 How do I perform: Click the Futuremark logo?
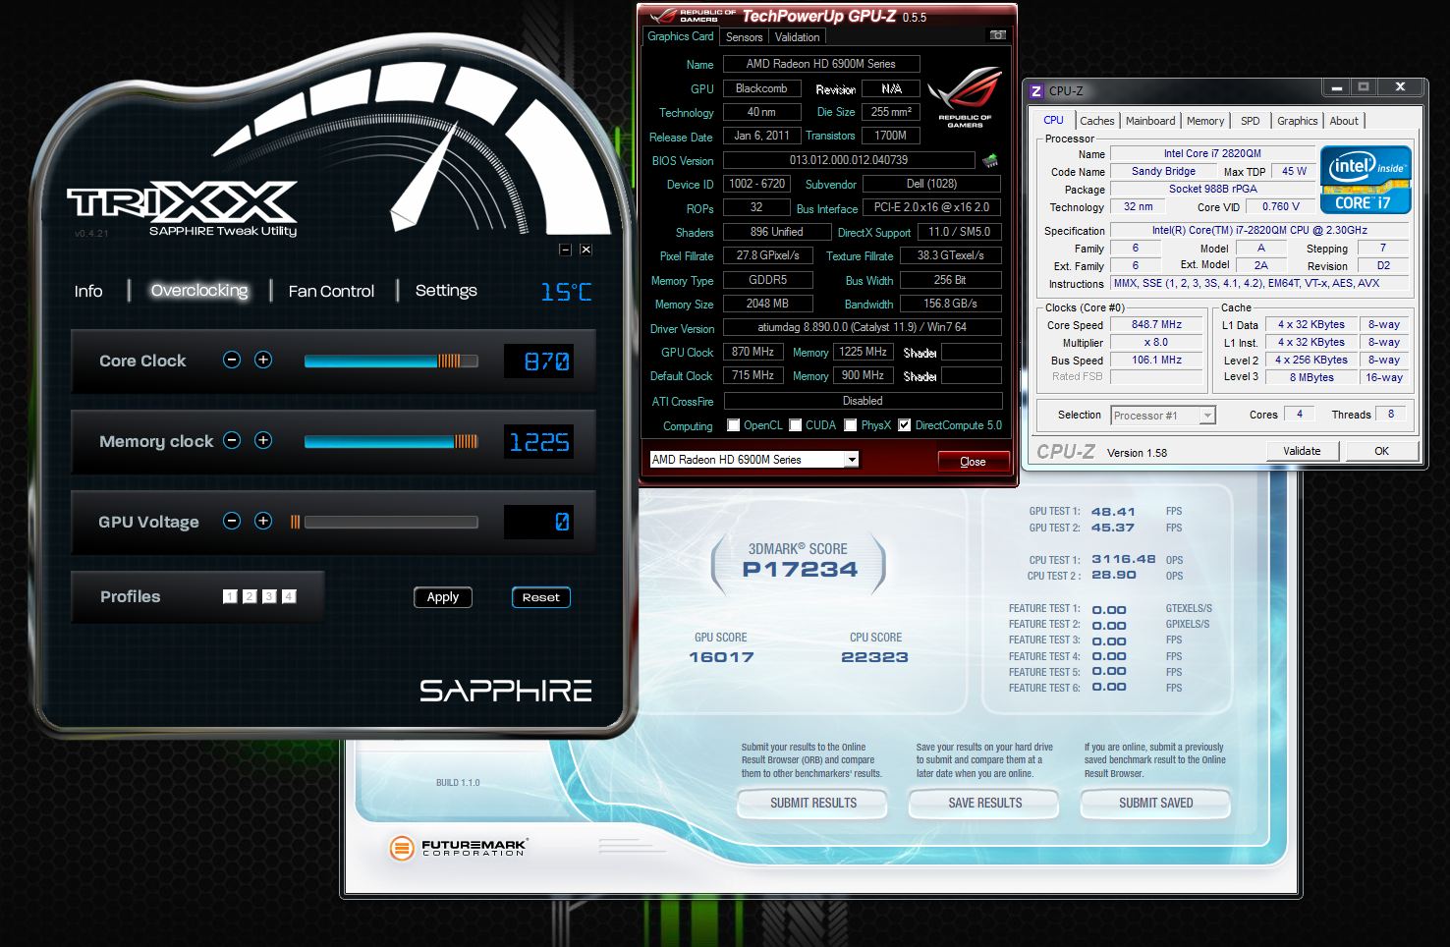pos(458,847)
